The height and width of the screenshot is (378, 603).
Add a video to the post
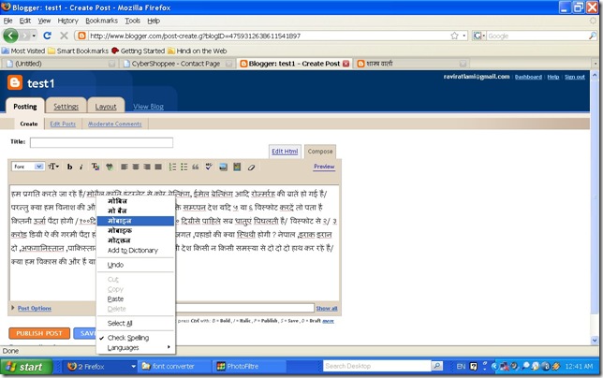pyautogui.click(x=237, y=167)
